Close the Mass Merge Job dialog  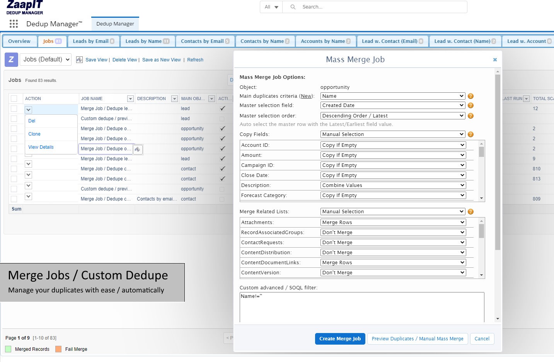tap(495, 59)
